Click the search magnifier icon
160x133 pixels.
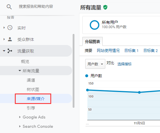[9, 7]
